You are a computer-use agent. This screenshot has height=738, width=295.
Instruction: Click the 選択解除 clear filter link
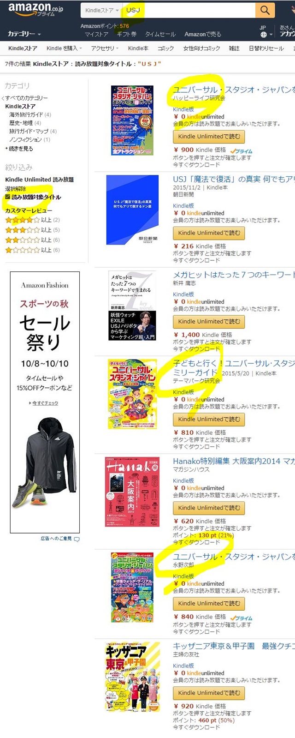[16, 189]
